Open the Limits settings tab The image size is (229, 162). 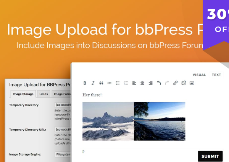pyautogui.click(x=44, y=94)
